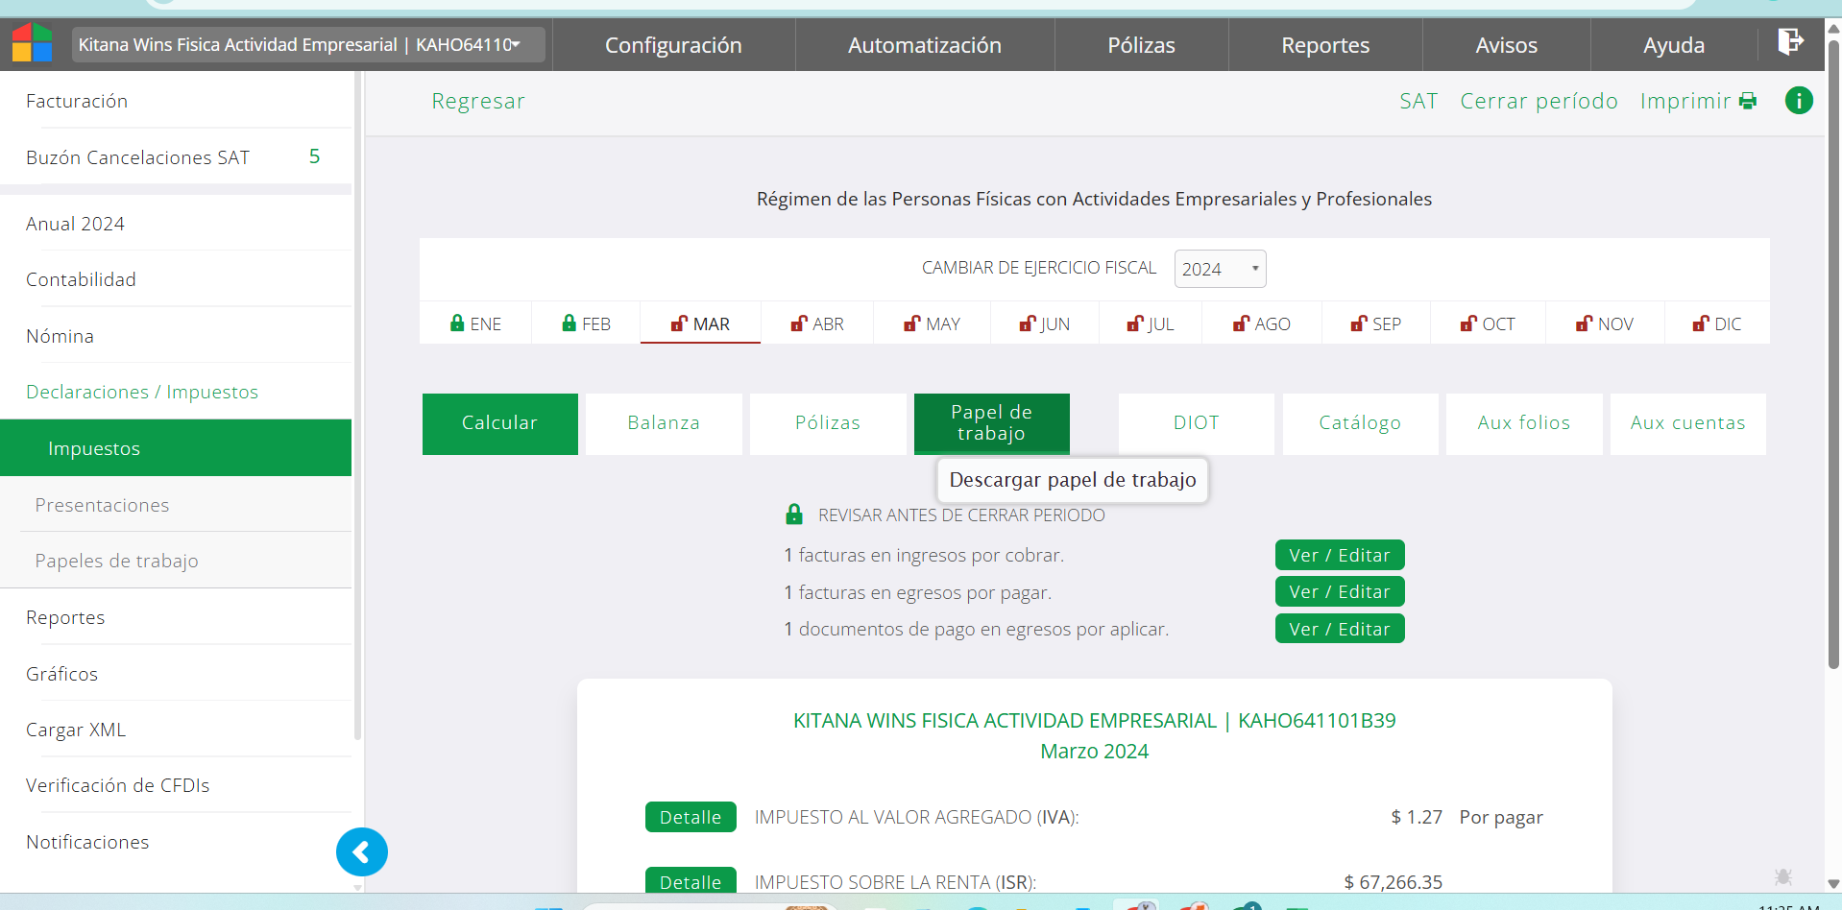Viewport: 1842px width, 910px height.
Task: Select the locked FEB month
Action: tap(586, 324)
